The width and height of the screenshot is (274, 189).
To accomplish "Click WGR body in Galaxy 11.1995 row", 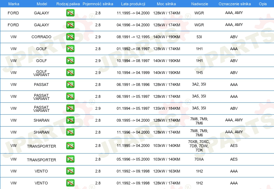I will click(x=199, y=13).
